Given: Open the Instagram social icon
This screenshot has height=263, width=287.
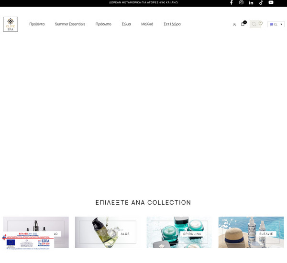Looking at the screenshot, I should click(241, 2).
